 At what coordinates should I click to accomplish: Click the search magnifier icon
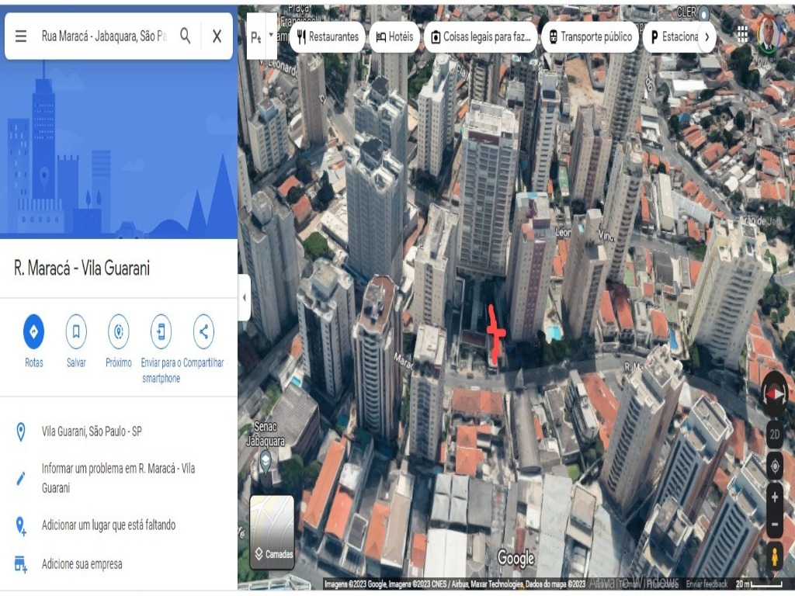186,36
